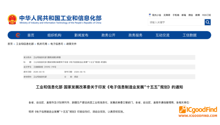The image size is (220, 125).
Task: Click the magnifier search button
Action: pos(208,22)
